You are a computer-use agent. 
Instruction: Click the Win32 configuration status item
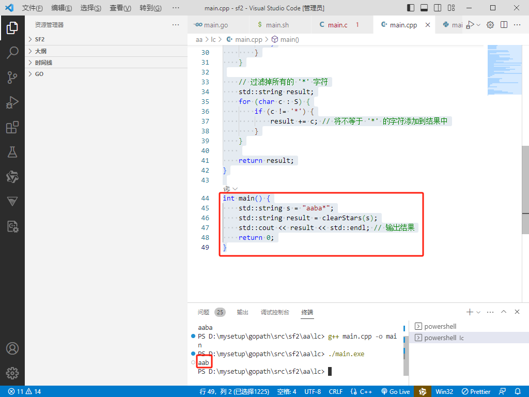(444, 392)
